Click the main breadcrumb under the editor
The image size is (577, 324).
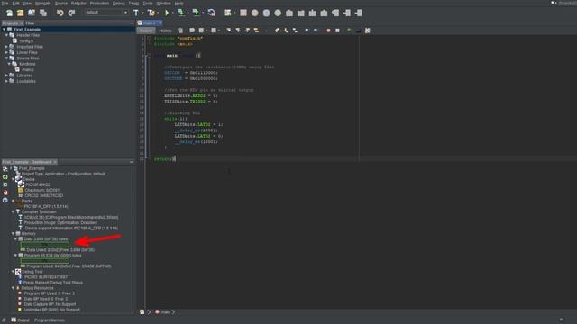coord(165,312)
